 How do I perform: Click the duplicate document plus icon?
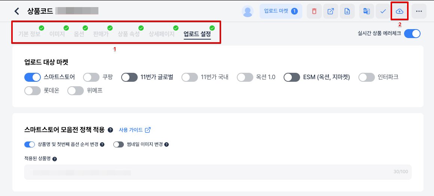pyautogui.click(x=347, y=11)
